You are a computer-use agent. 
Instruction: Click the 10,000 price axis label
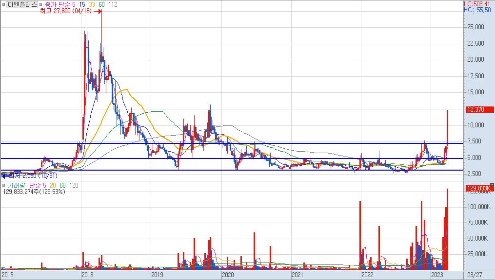[x=476, y=125]
